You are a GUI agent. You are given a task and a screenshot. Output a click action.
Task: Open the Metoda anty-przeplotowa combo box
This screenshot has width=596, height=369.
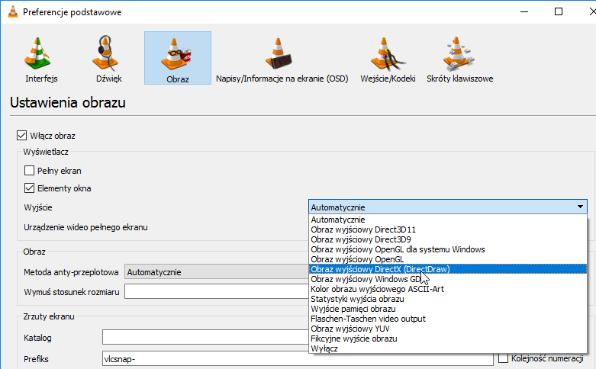click(x=217, y=272)
